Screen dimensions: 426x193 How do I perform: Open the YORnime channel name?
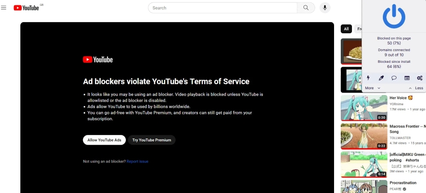pyautogui.click(x=396, y=104)
